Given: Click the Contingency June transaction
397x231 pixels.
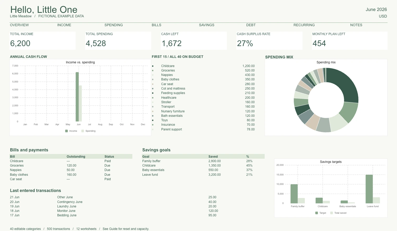Looking at the screenshot, I should click(x=70, y=202).
